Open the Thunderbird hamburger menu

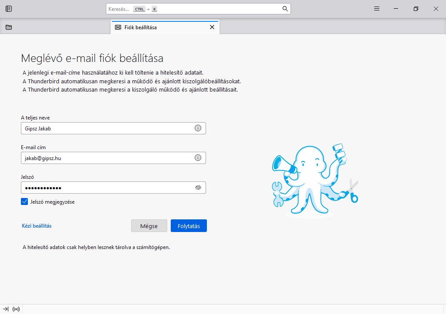click(x=377, y=9)
